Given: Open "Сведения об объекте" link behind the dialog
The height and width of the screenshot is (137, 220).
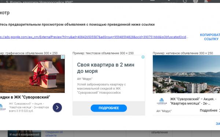Looking at the screenshot, I should tap(54, 134).
